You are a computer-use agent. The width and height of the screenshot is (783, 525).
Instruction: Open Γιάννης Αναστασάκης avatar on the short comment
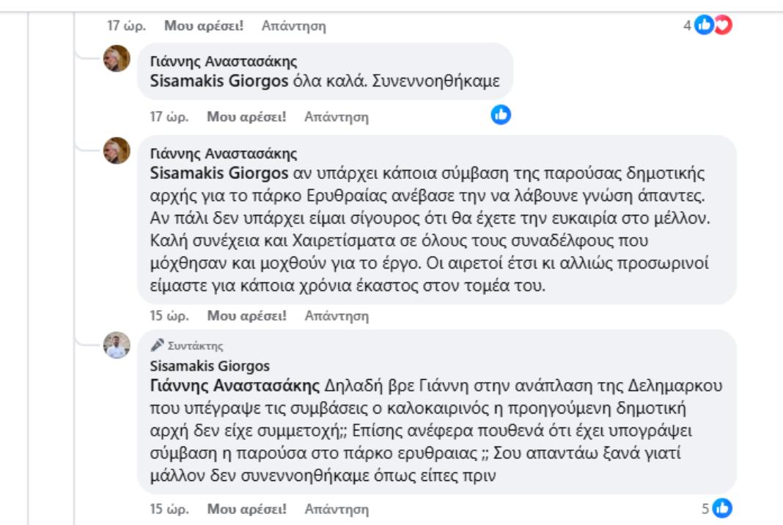pos(117,59)
